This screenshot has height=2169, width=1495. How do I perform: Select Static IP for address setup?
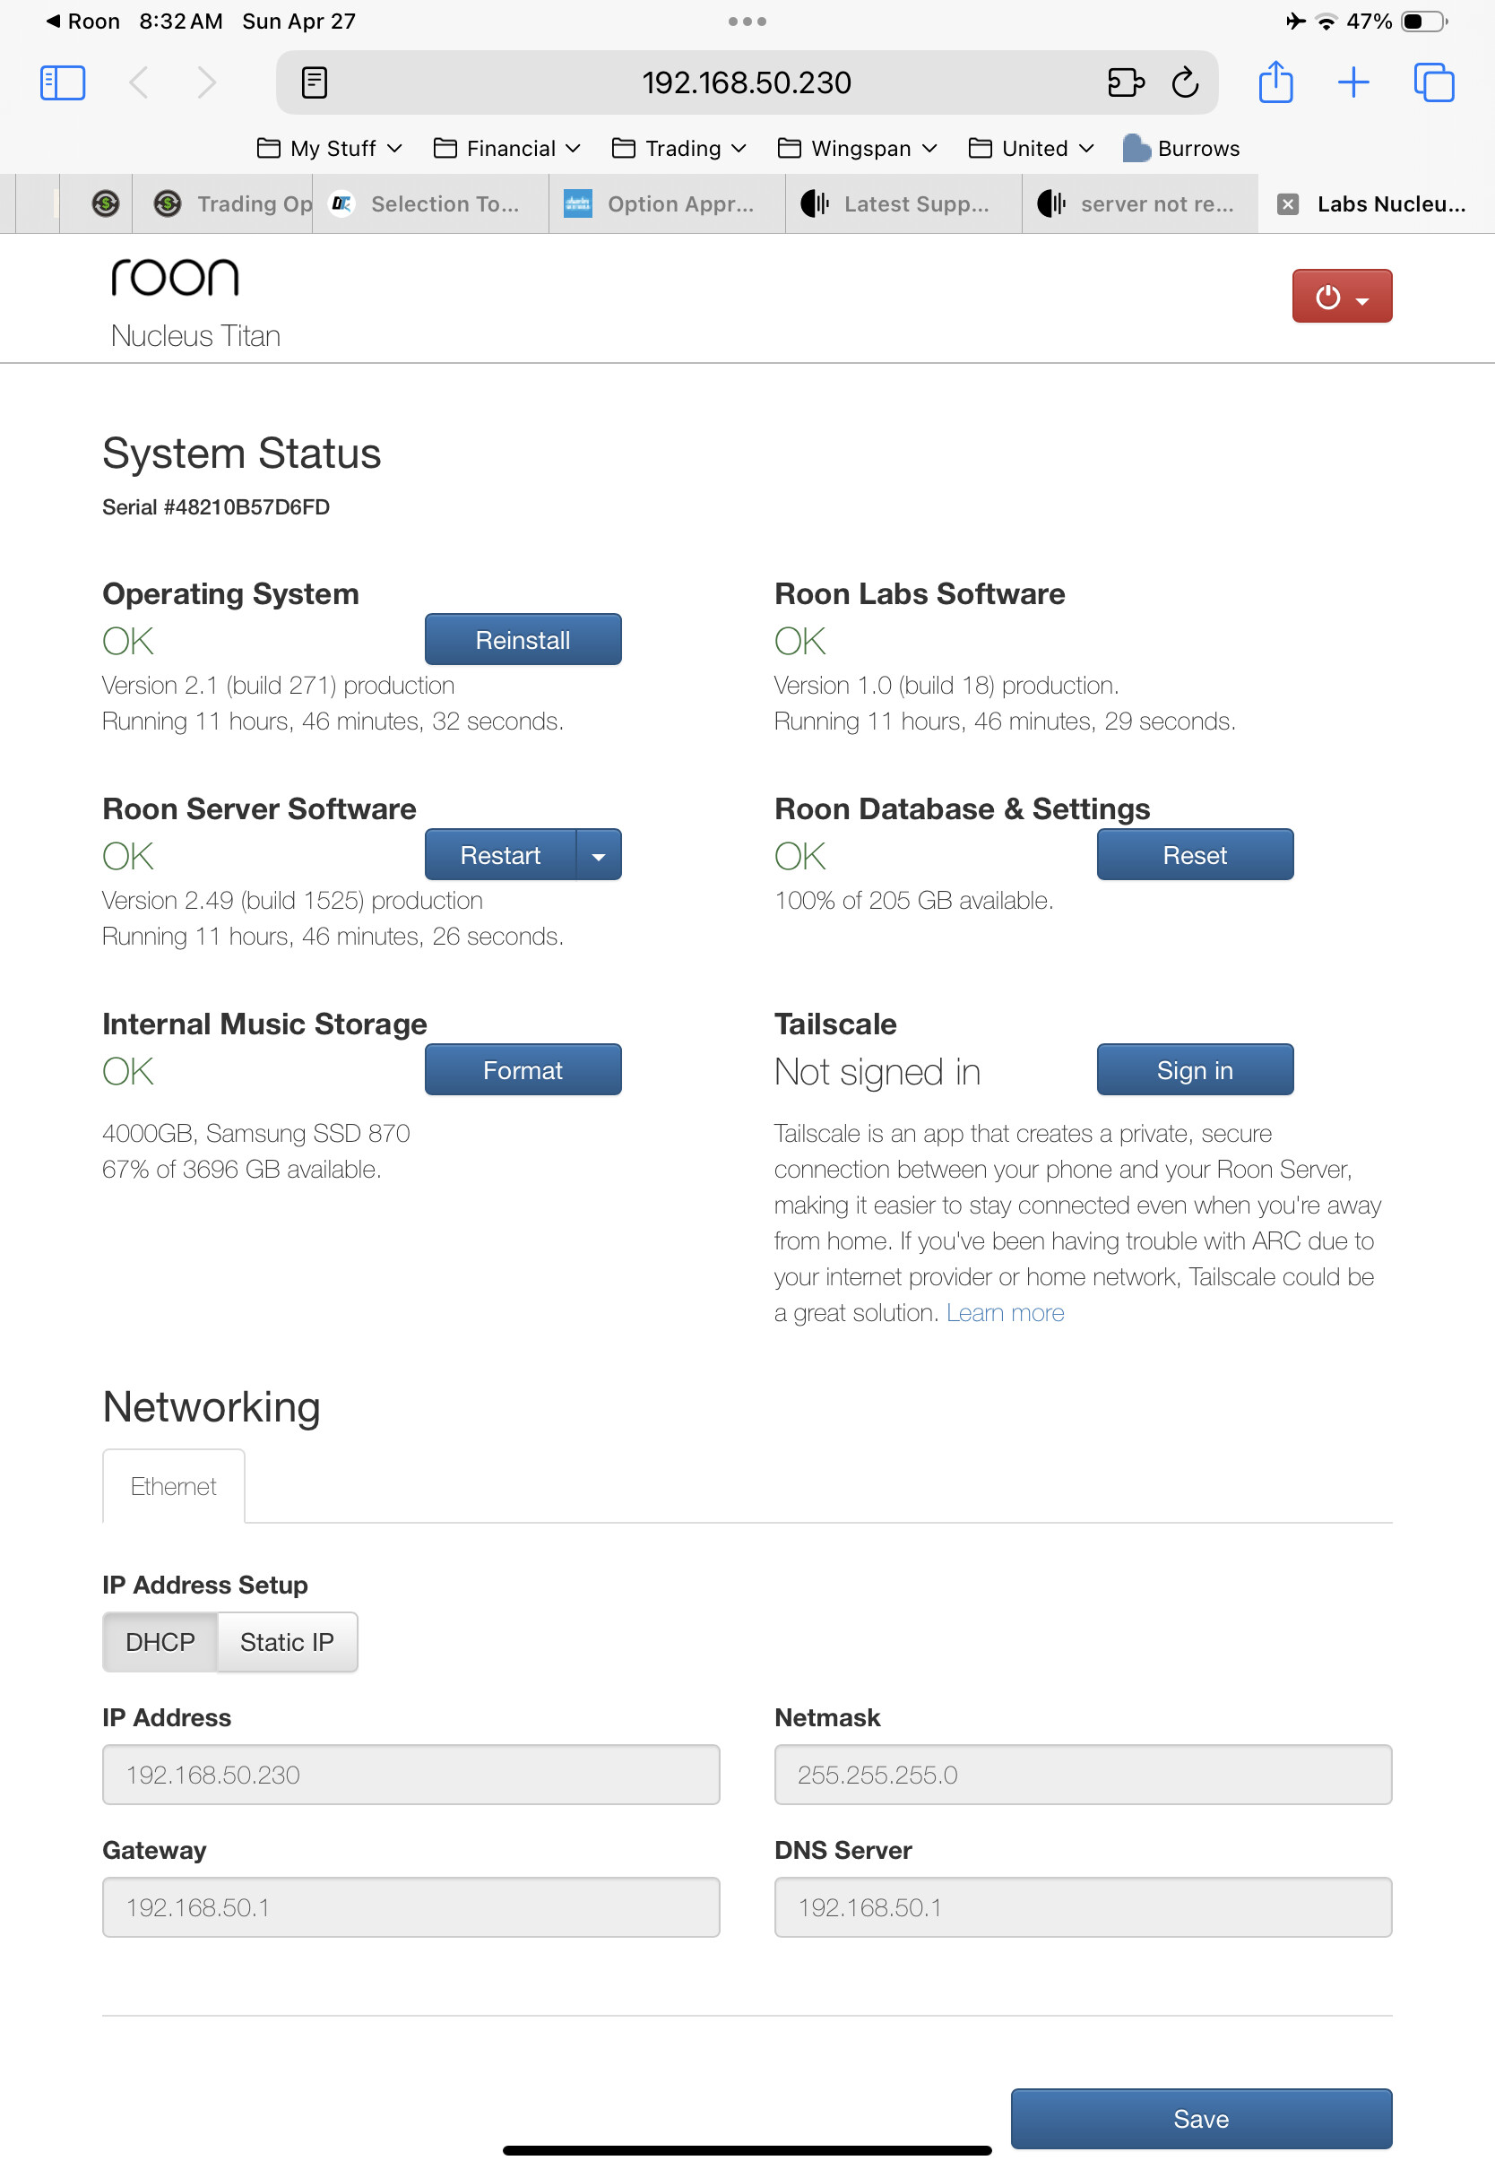(x=287, y=1642)
